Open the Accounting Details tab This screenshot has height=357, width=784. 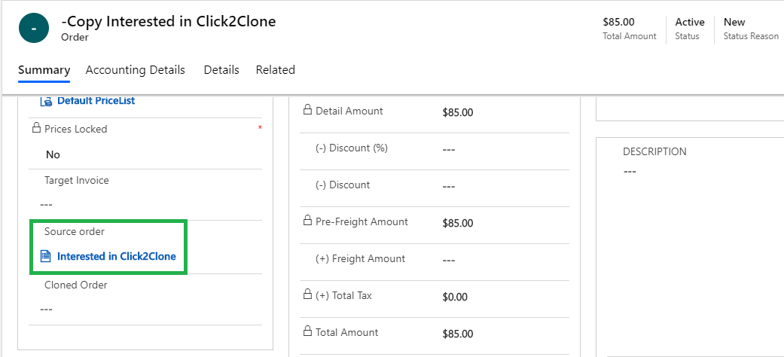(x=135, y=70)
